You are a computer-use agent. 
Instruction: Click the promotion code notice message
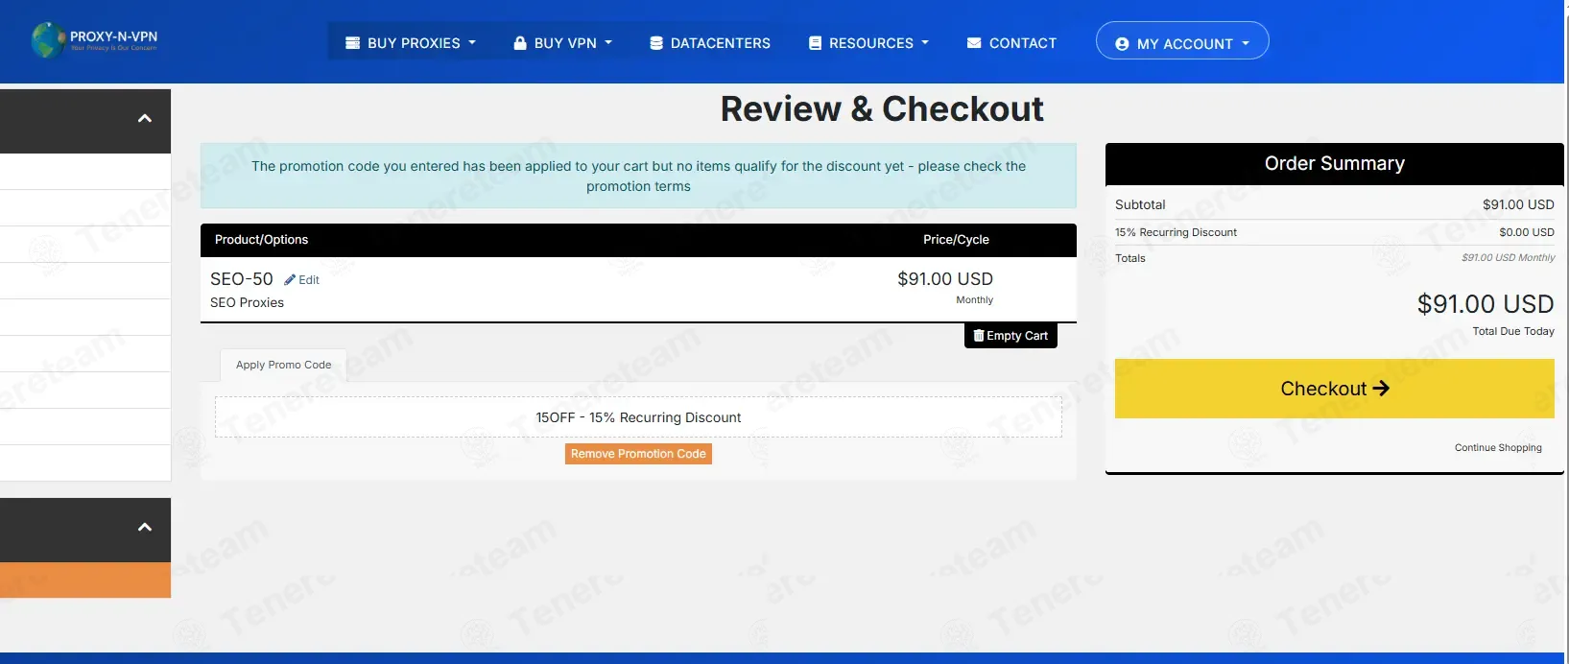coord(638,176)
